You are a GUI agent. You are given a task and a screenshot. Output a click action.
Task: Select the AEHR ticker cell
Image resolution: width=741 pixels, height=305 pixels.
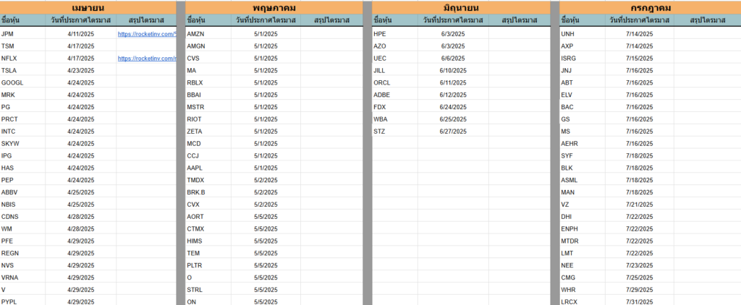click(583, 144)
